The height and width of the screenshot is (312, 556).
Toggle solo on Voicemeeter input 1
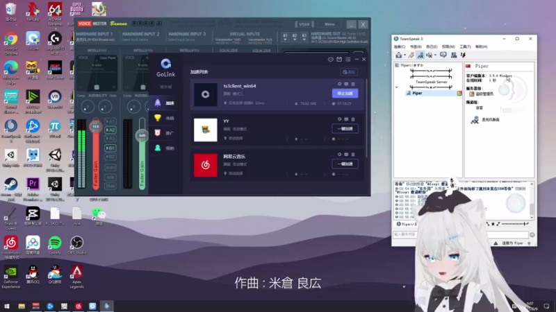click(x=111, y=177)
